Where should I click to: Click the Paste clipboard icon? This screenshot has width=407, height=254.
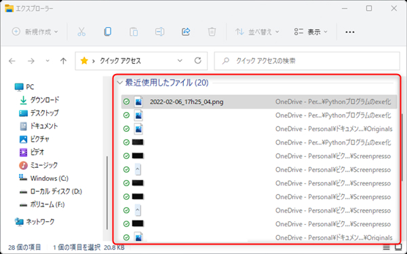point(134,32)
